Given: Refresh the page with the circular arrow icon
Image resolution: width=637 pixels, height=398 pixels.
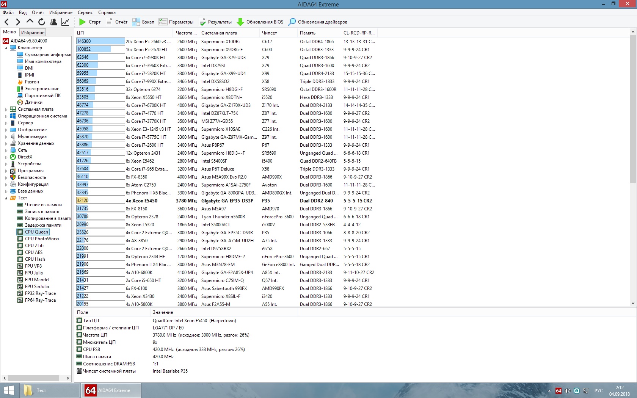Looking at the screenshot, I should pos(42,22).
